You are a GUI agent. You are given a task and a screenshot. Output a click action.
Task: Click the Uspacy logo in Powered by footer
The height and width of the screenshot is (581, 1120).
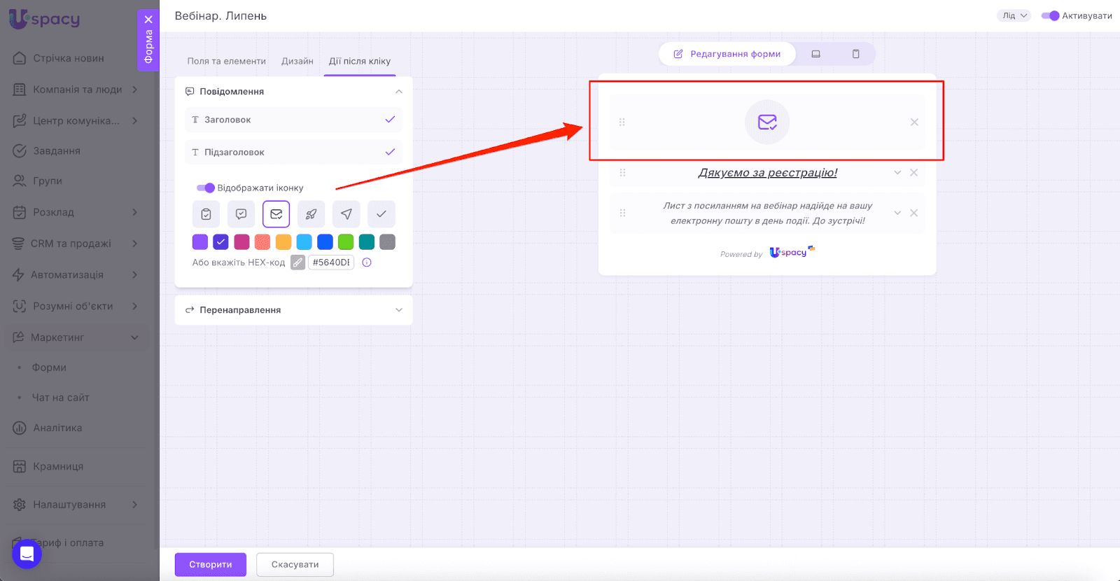(792, 252)
